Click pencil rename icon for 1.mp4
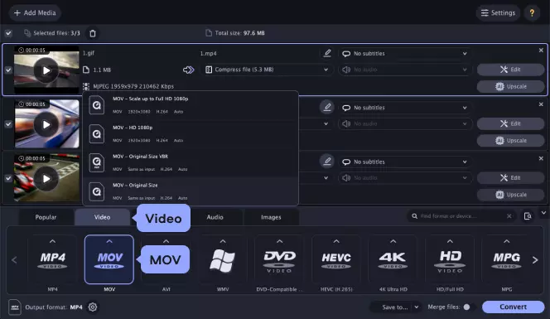The height and width of the screenshot is (319, 550). 327,53
